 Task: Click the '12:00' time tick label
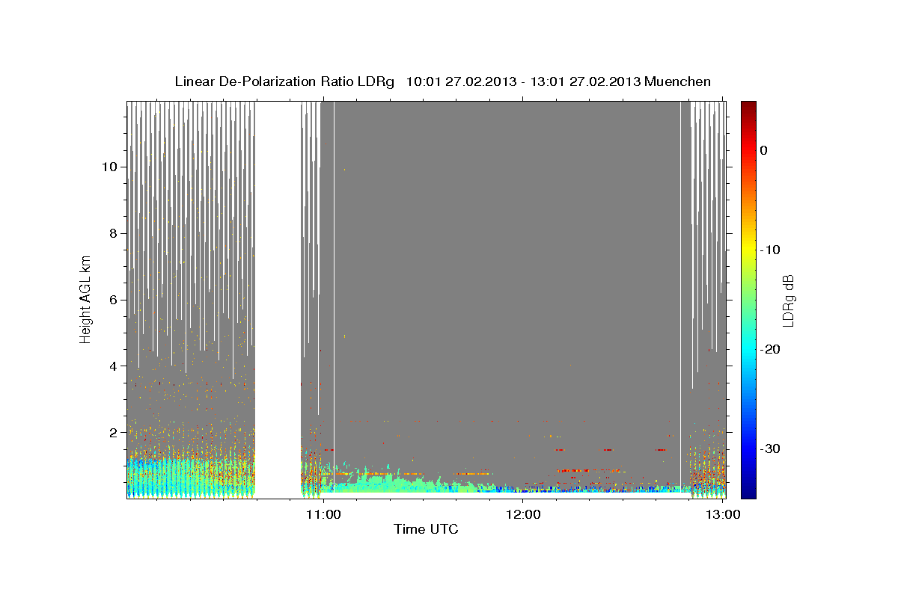point(524,514)
